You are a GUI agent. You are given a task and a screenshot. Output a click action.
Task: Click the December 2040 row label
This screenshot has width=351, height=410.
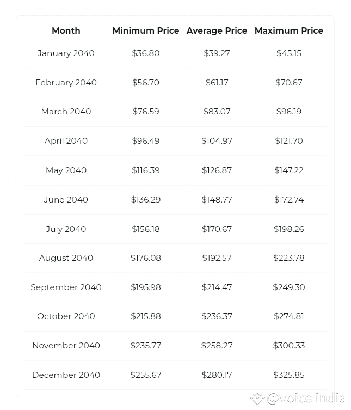(66, 375)
